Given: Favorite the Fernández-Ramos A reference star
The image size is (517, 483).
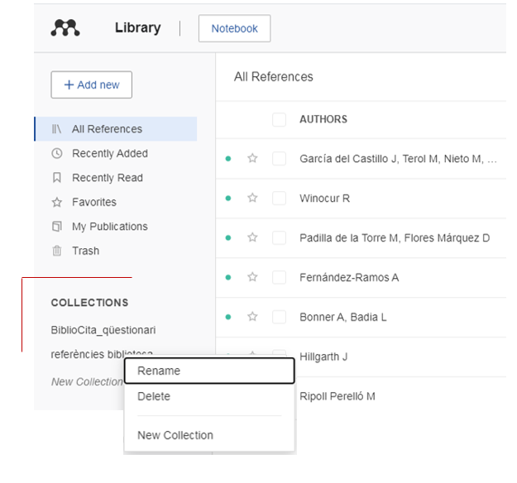Looking at the screenshot, I should (x=252, y=277).
